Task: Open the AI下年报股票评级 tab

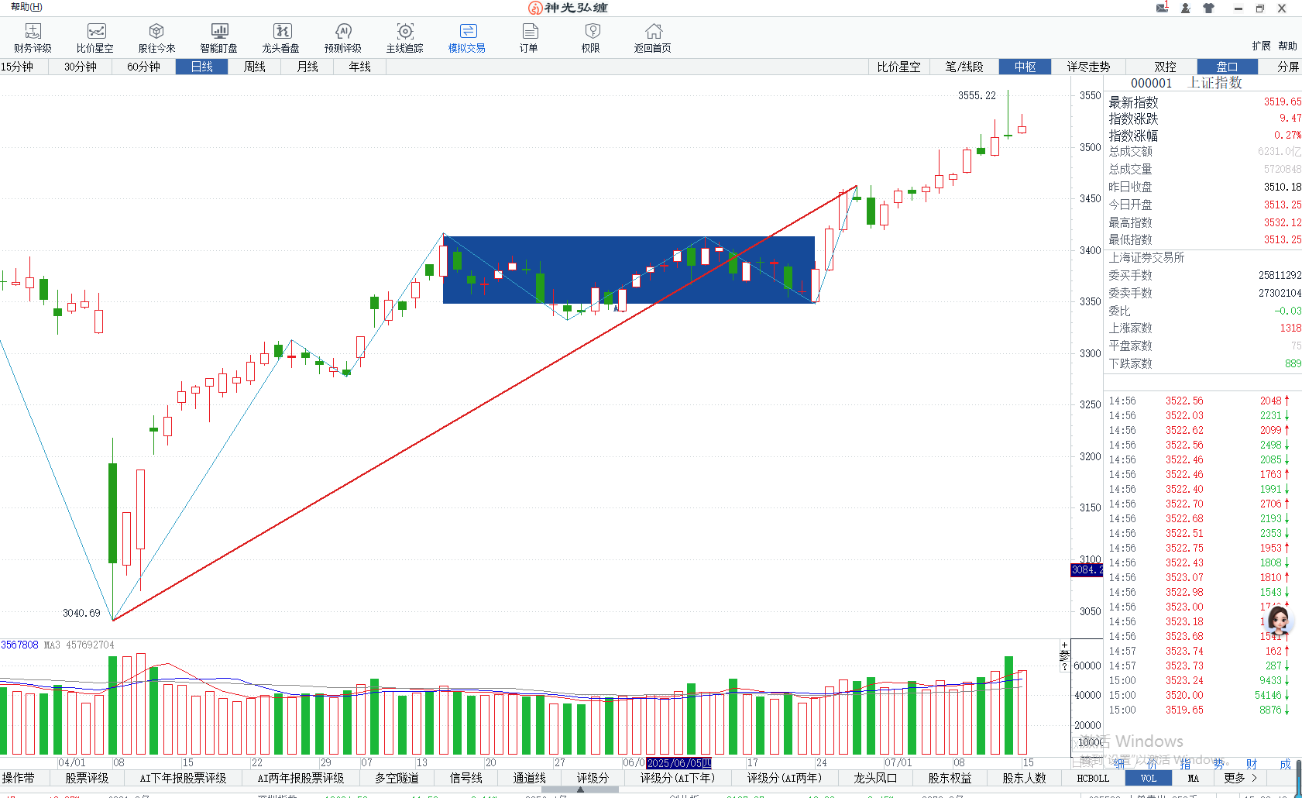Action: (183, 778)
